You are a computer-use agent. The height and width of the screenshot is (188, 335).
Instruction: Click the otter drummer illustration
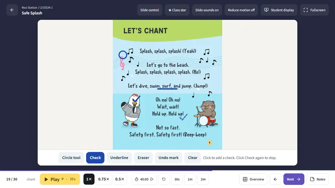pyautogui.click(x=206, y=114)
